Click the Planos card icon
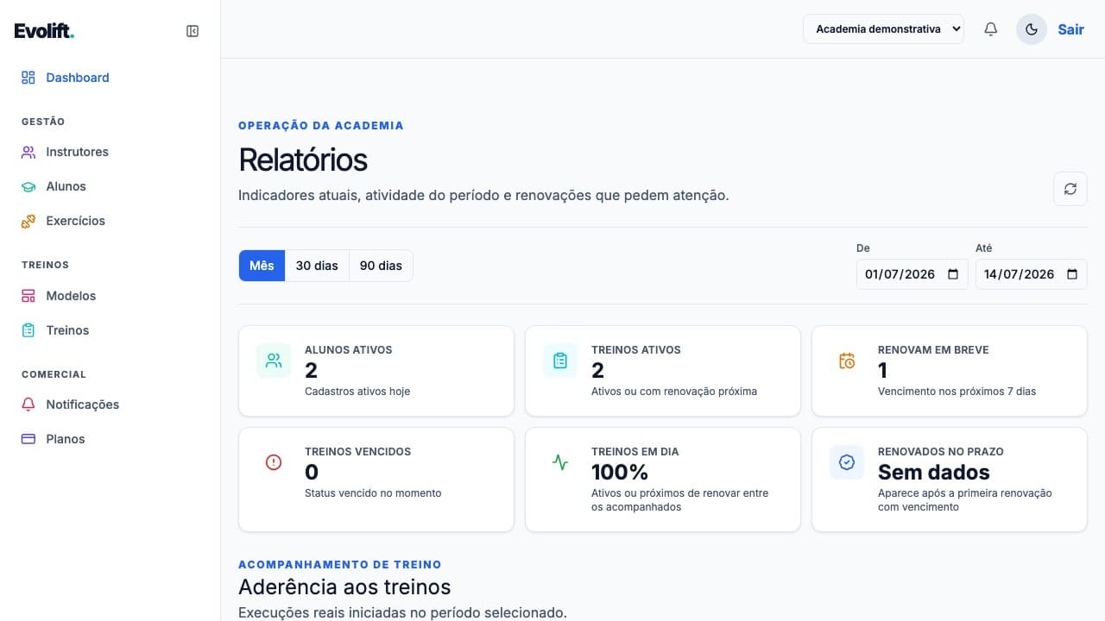This screenshot has width=1105, height=621. (28, 439)
